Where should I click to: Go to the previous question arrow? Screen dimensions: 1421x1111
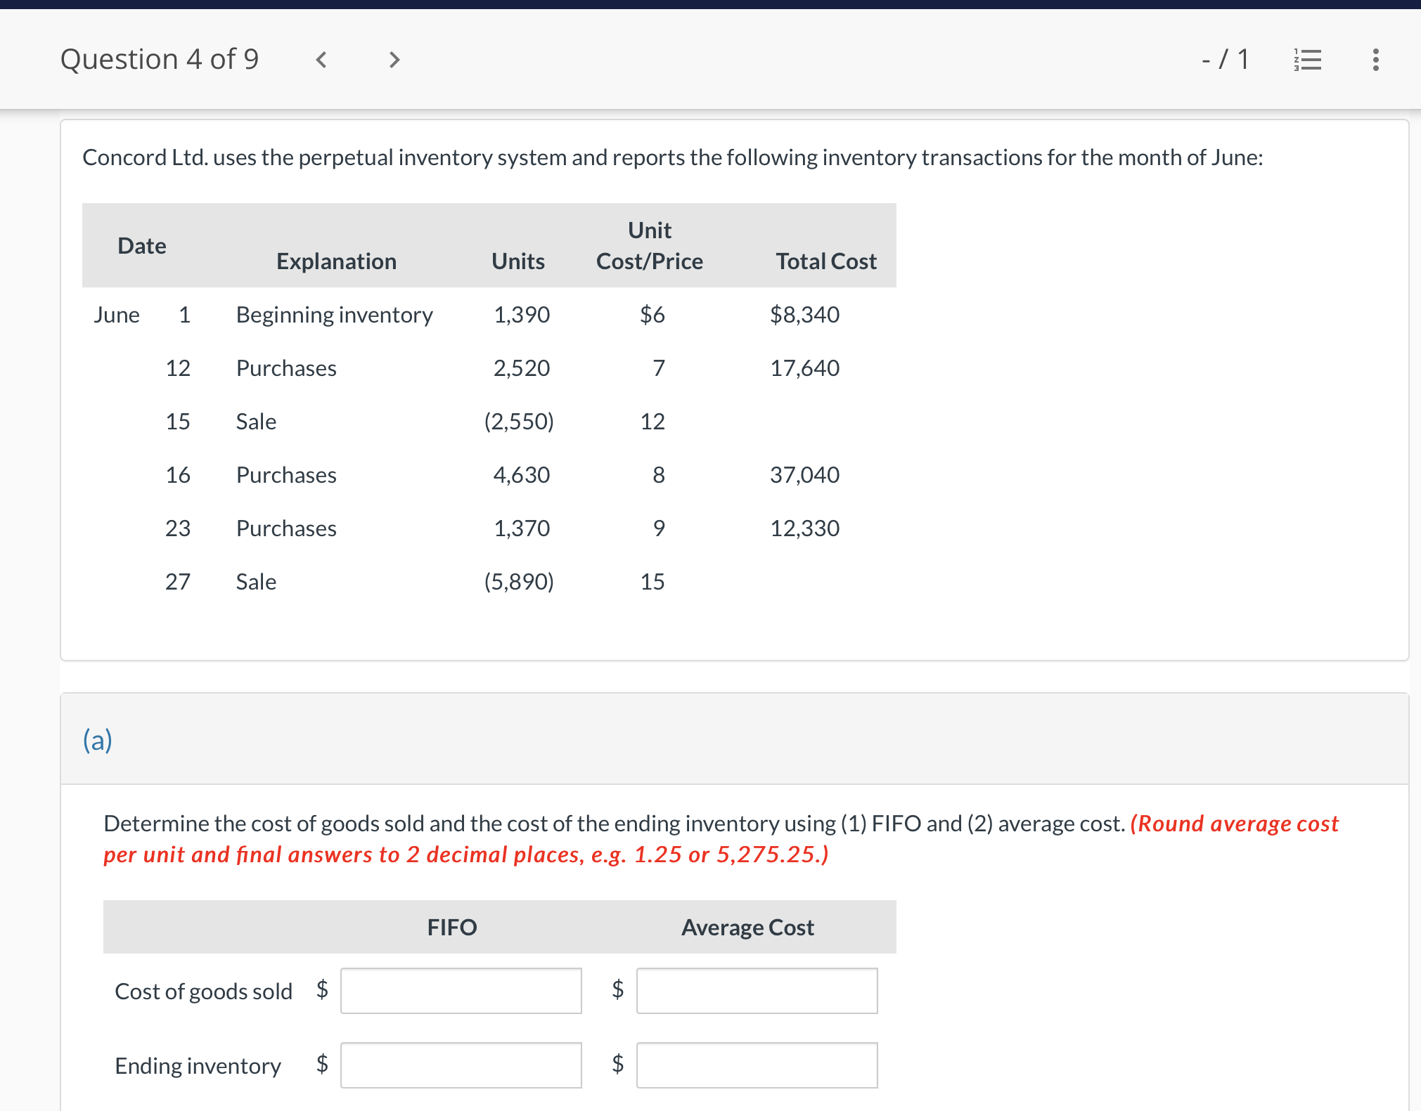(321, 60)
